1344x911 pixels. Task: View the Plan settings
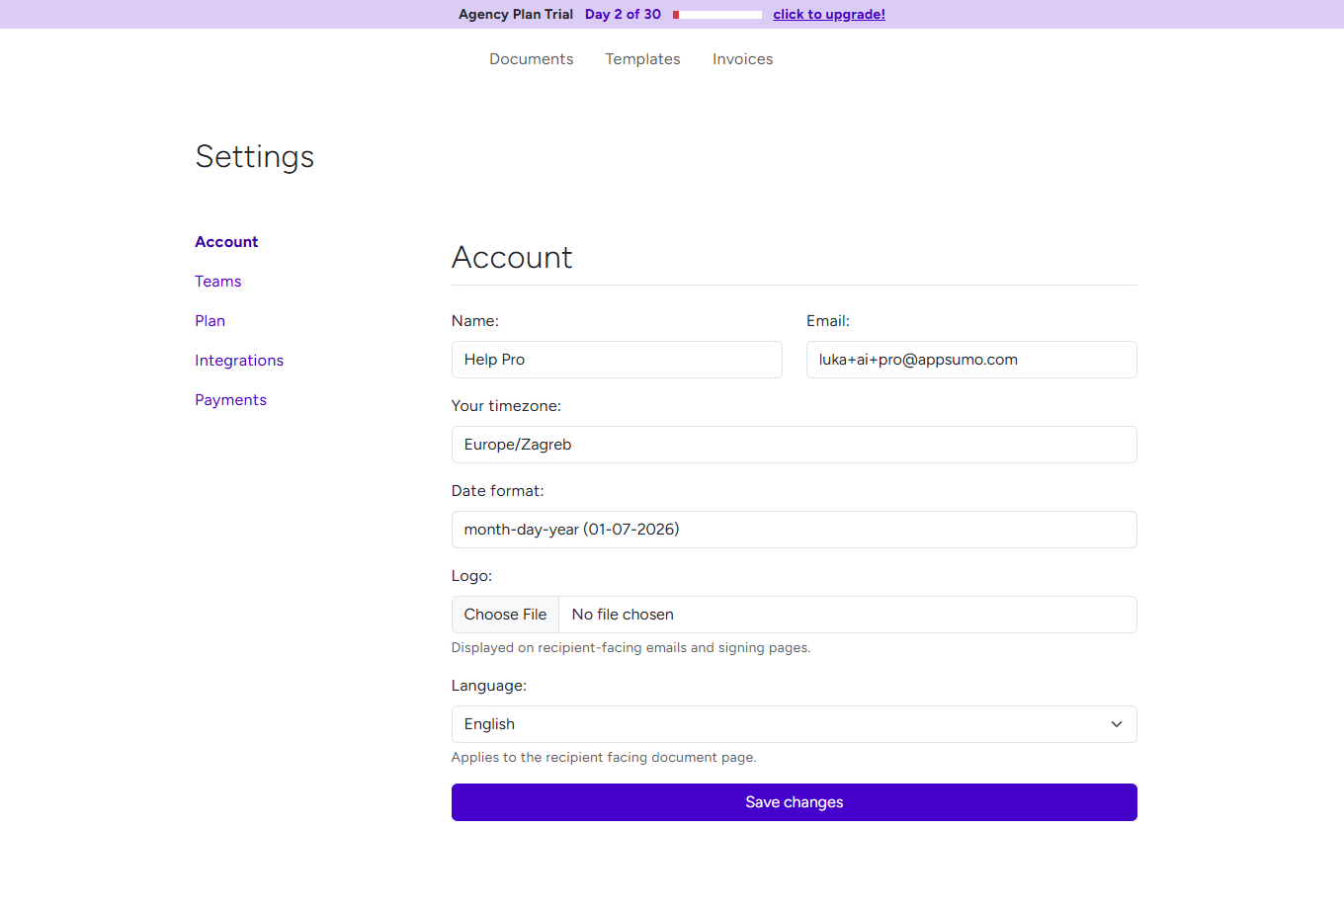[x=210, y=321]
